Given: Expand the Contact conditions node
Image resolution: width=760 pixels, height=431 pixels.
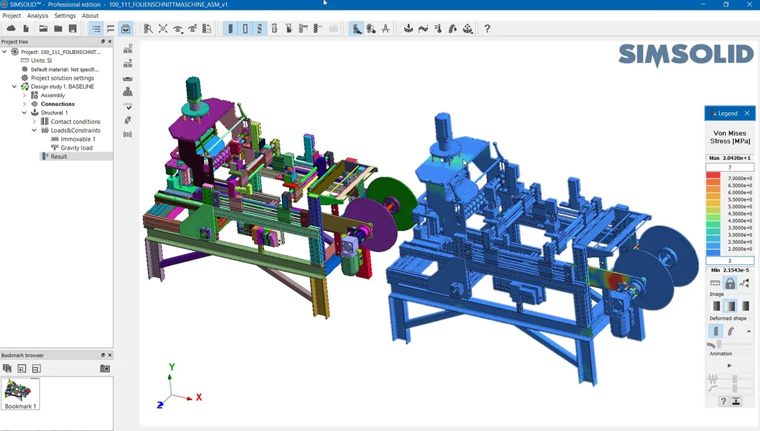Looking at the screenshot, I should point(34,121).
